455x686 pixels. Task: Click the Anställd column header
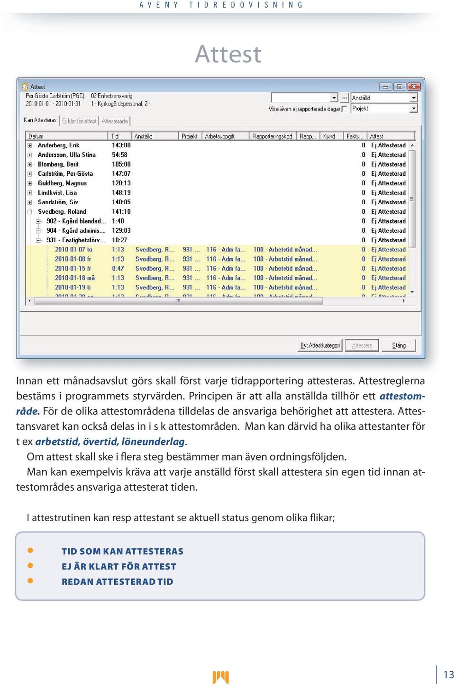155,136
